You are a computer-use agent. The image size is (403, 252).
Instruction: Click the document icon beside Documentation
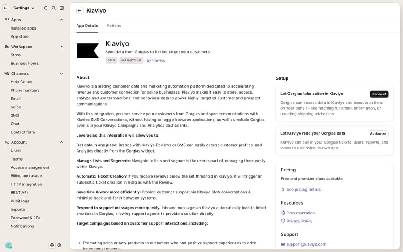pyautogui.click(x=283, y=213)
